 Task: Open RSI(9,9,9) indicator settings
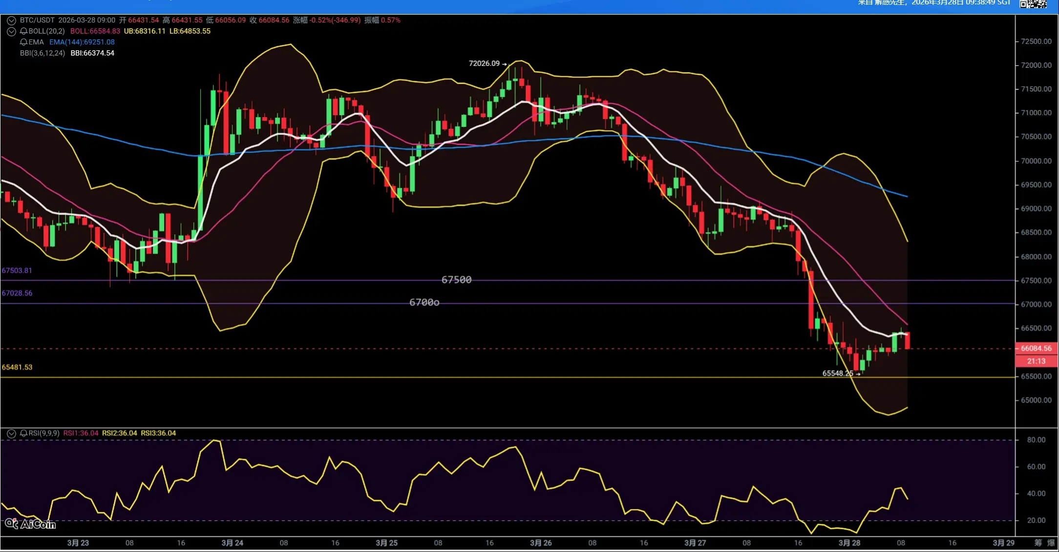(44, 433)
